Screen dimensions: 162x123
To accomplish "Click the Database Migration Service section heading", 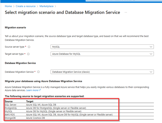I will (20, 63).
